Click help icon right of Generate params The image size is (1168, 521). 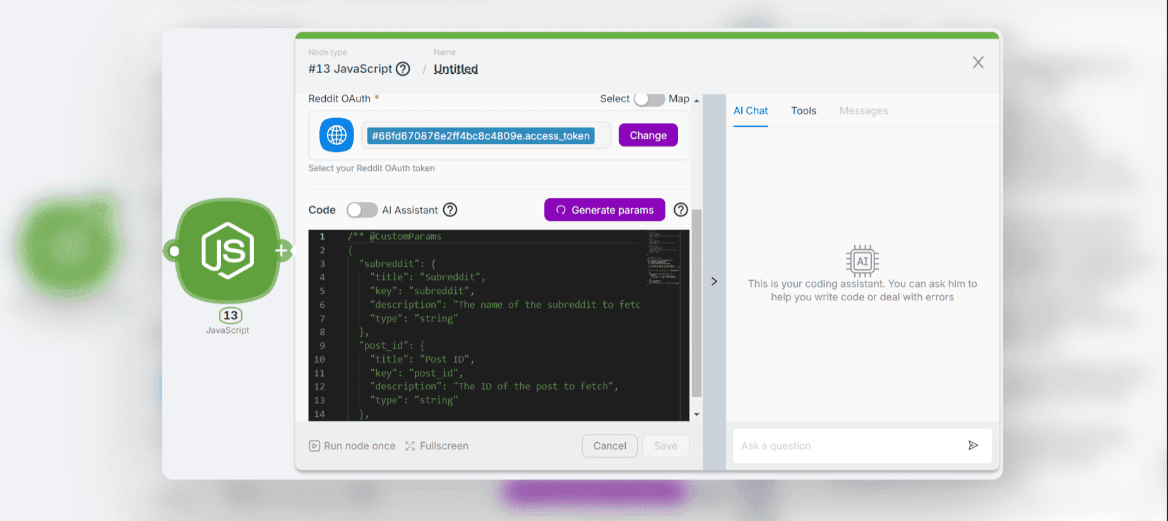pyautogui.click(x=681, y=210)
